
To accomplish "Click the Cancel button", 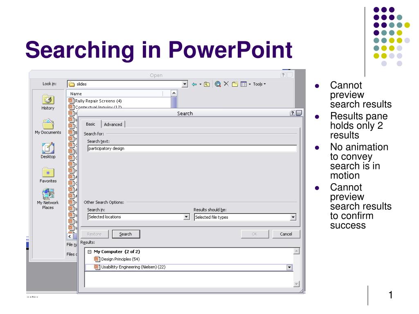I will coord(286,234).
